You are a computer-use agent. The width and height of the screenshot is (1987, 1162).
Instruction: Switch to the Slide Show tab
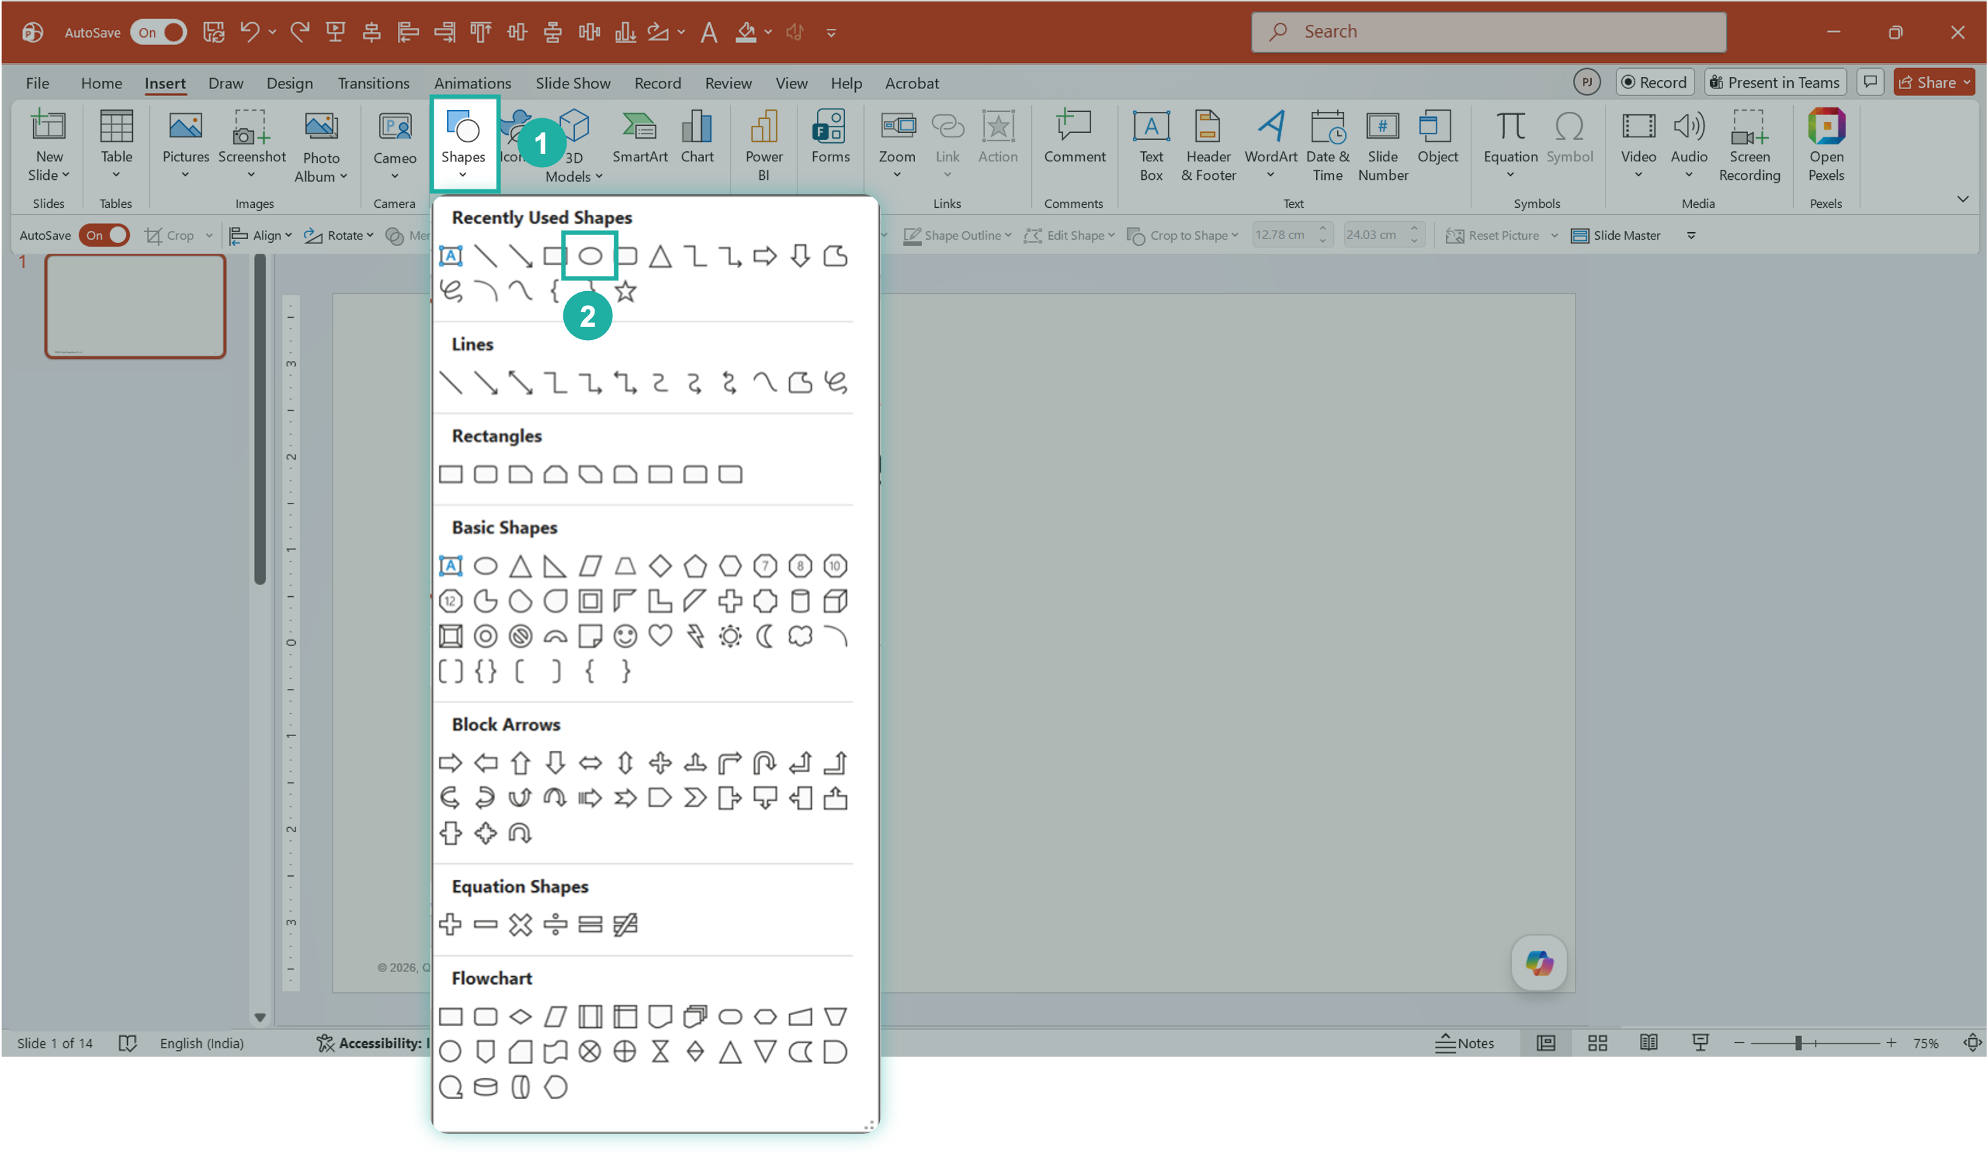tap(572, 83)
